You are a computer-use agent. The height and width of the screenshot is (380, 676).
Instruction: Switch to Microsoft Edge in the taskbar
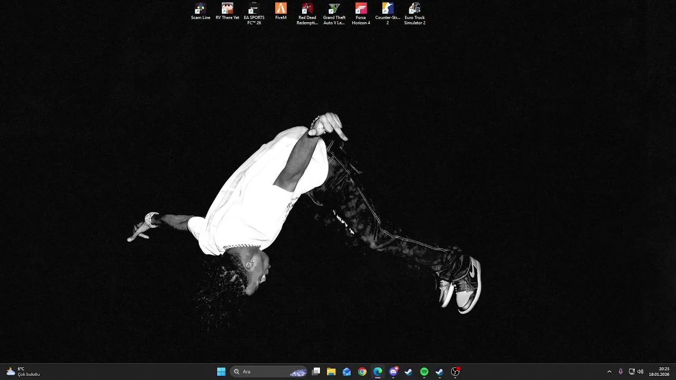point(378,372)
